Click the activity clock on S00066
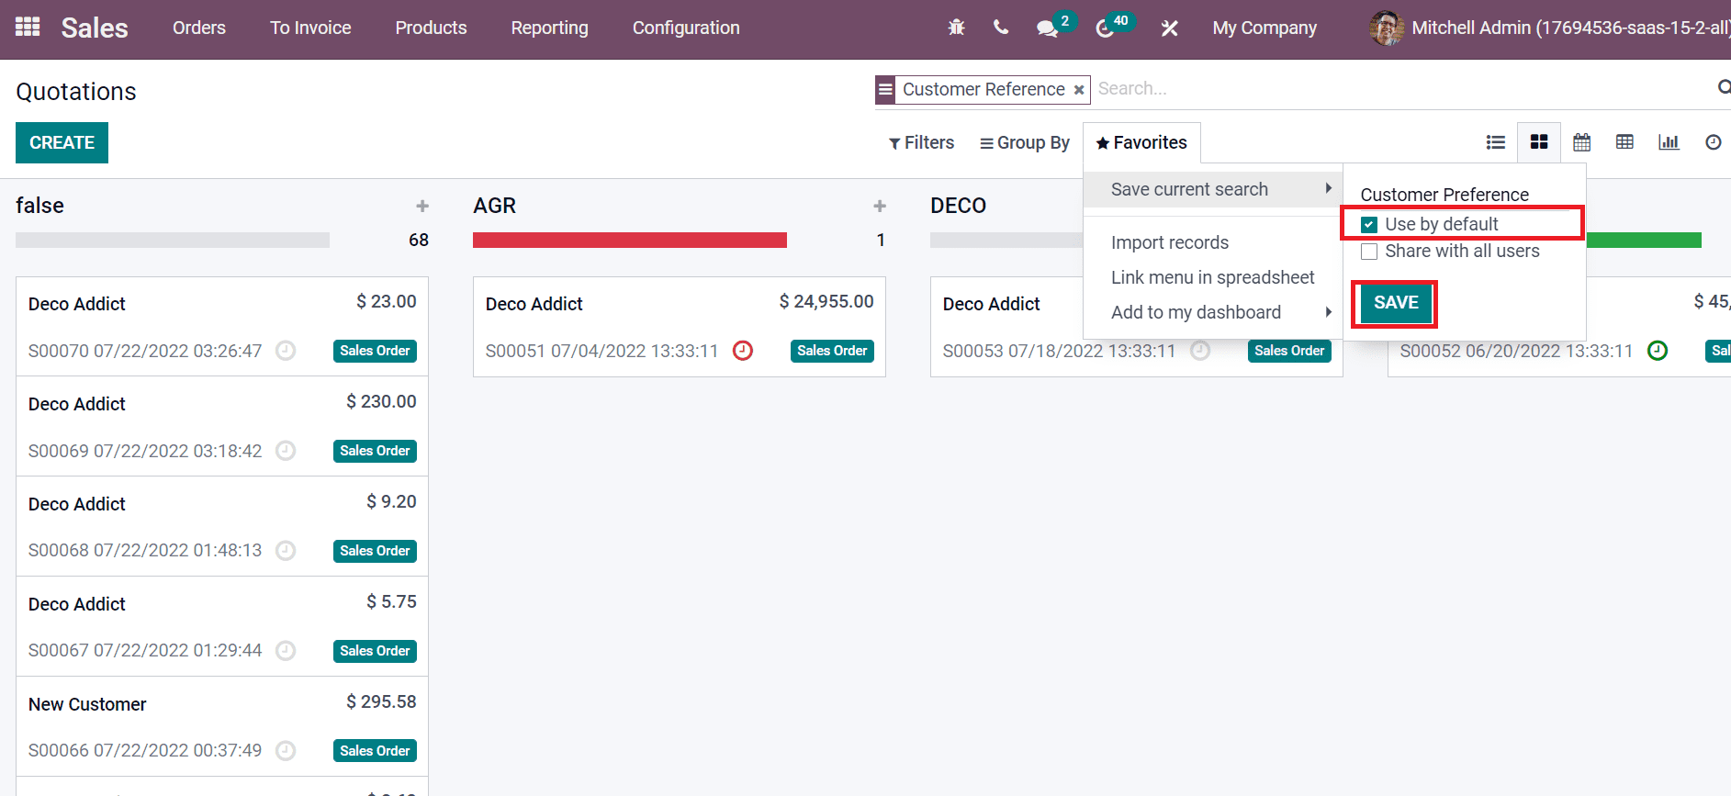1731x796 pixels. coord(286,751)
